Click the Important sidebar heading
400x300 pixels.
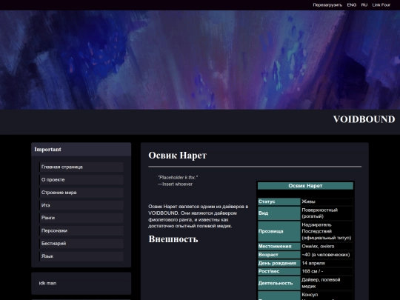click(47, 150)
